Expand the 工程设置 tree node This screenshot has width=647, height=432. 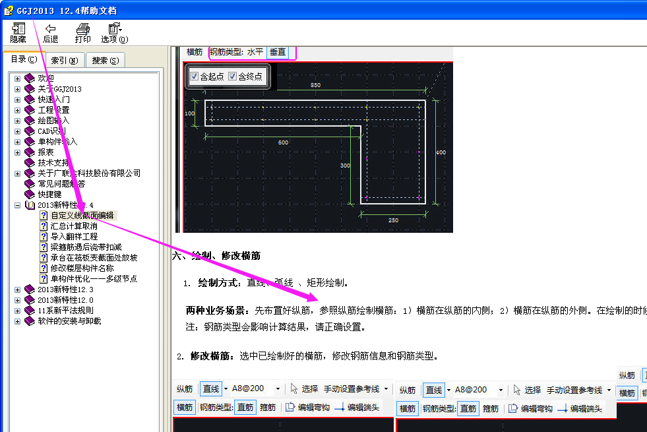(x=17, y=110)
